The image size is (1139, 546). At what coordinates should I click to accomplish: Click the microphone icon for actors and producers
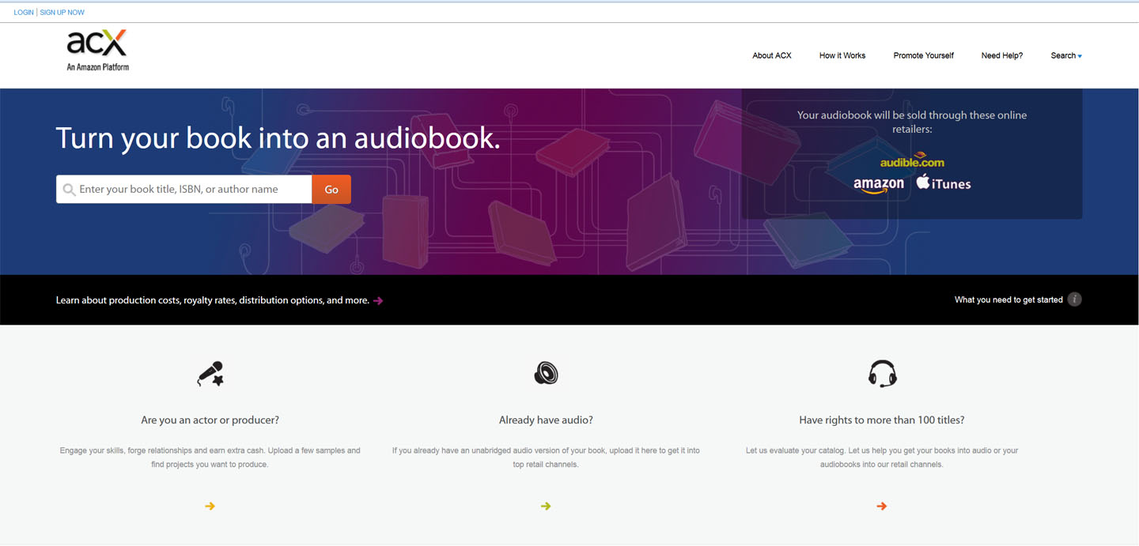point(210,374)
